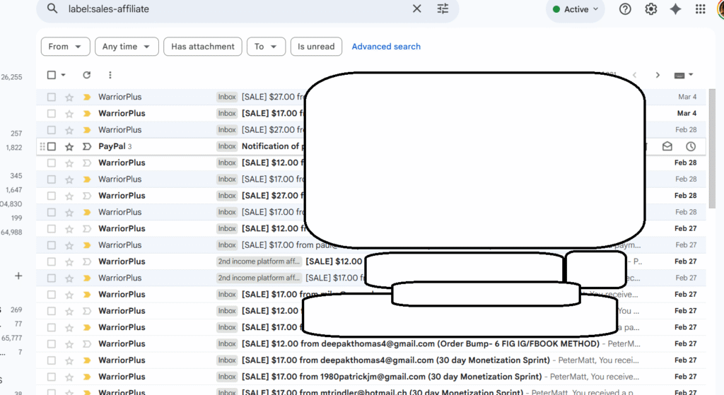724x395 pixels.
Task: Check the bold Mar 4 $17.00 sale email
Action: click(x=51, y=114)
